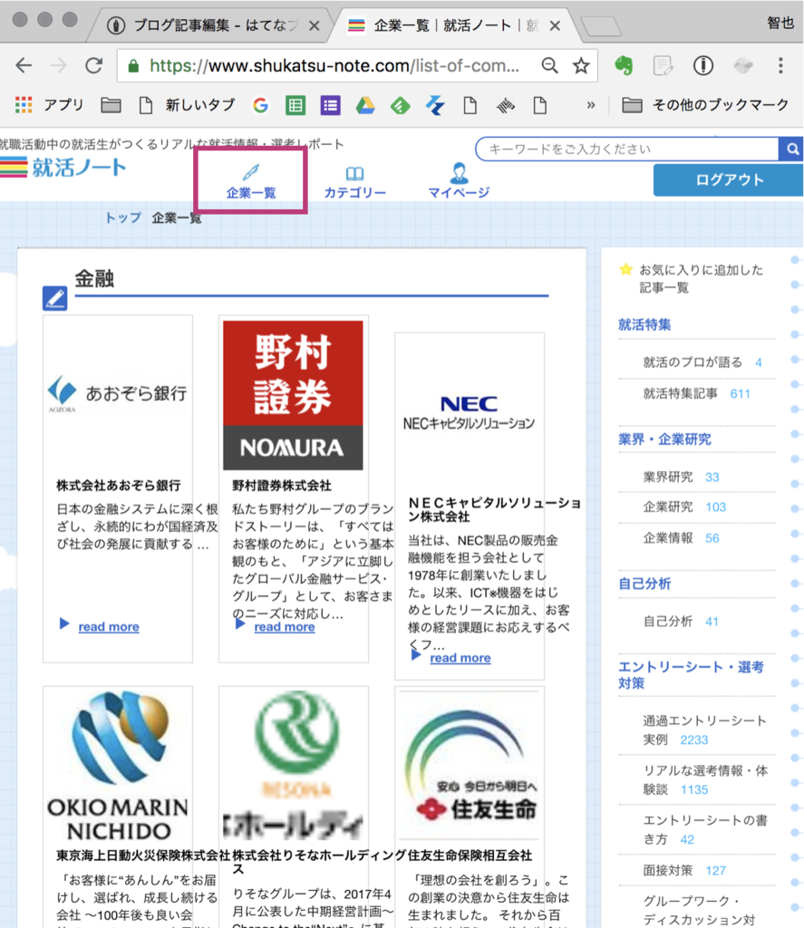Image resolution: width=804 pixels, height=928 pixels.
Task: Open the purple Forms bookmark icon
Action: (330, 105)
